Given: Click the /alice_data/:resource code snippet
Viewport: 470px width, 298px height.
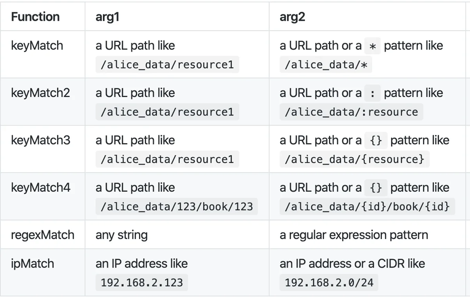Looking at the screenshot, I should pyautogui.click(x=351, y=112).
